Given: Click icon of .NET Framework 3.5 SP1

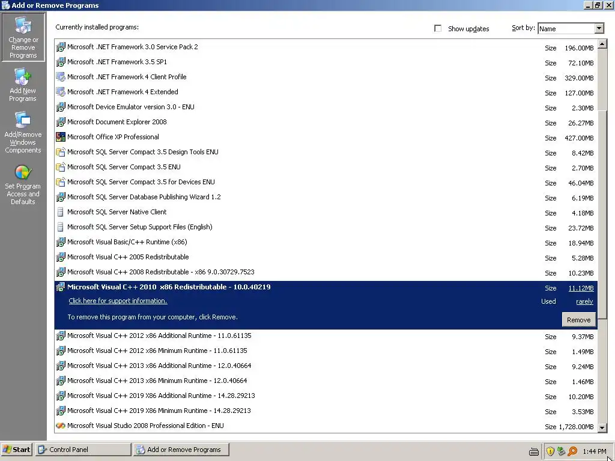Looking at the screenshot, I should 61,62.
